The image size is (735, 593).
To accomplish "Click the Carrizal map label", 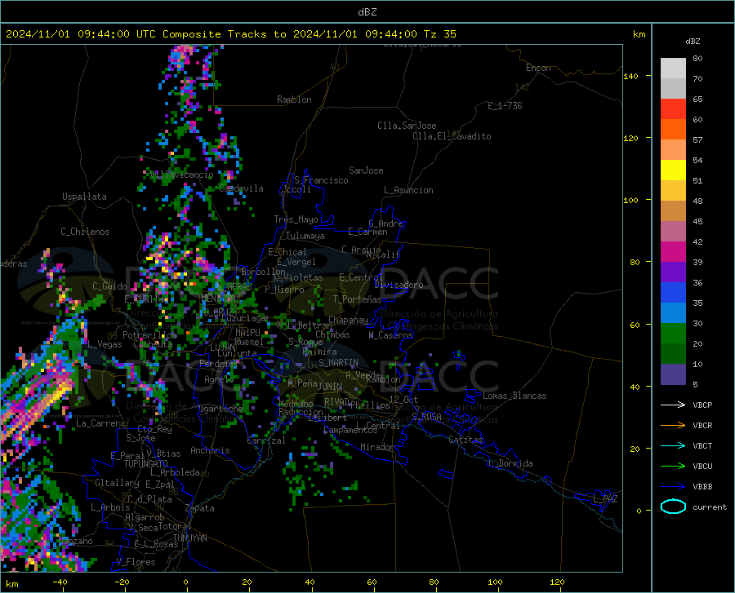I will coord(266,440).
